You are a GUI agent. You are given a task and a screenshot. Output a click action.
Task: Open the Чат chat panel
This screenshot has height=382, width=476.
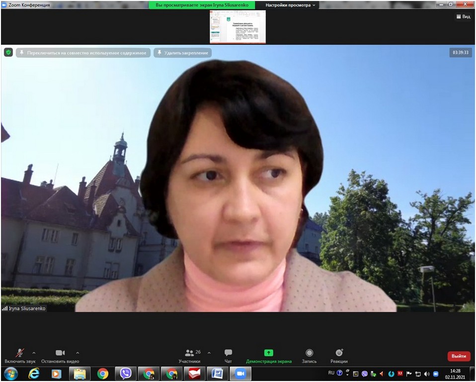coord(228,353)
